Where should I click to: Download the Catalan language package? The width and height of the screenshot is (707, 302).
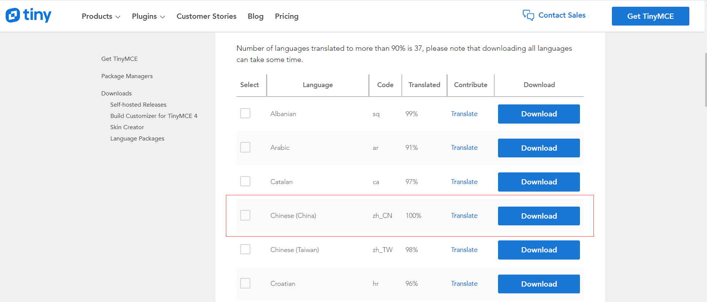click(539, 182)
